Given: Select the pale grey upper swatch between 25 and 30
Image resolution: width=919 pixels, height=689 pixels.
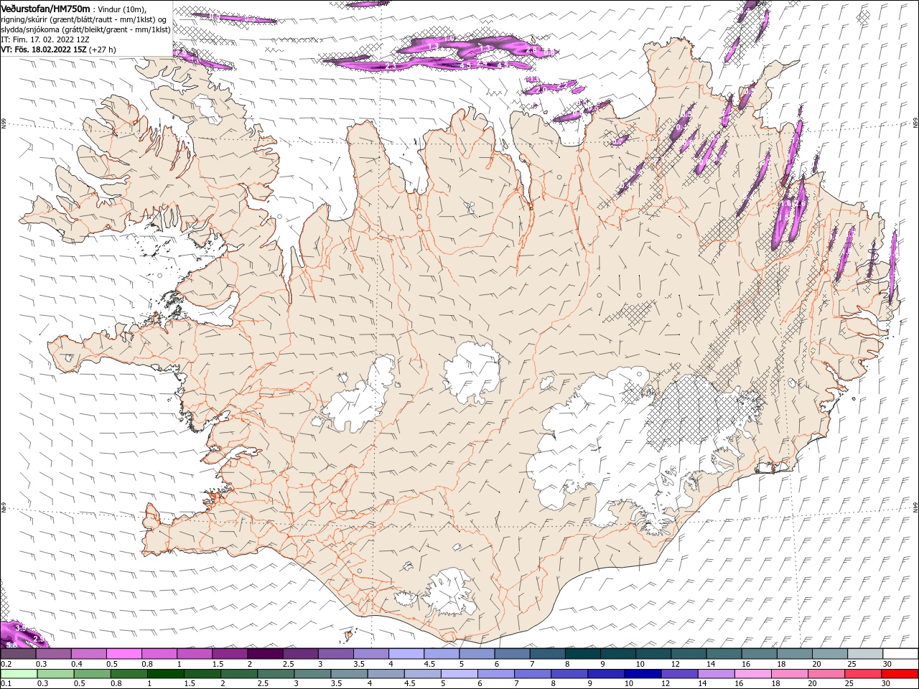Looking at the screenshot, I should [865, 654].
